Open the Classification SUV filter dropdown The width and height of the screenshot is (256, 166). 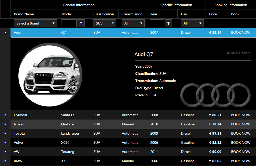104,23
